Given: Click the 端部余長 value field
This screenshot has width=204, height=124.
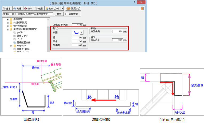Looking at the screenshot, I should (117, 31).
